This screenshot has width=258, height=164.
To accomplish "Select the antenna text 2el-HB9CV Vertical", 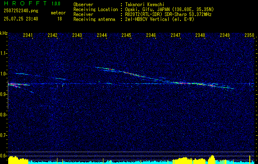I will 147,19.
